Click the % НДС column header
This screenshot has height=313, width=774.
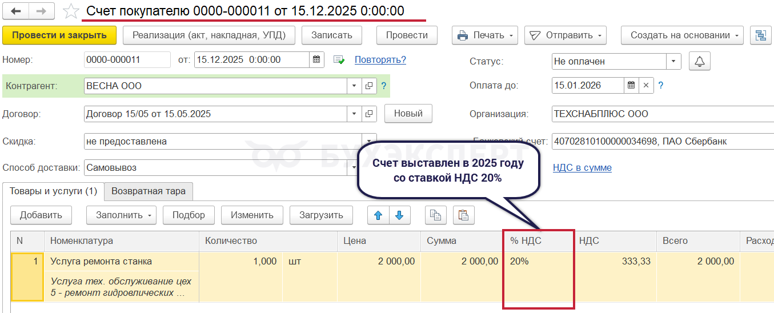point(538,241)
